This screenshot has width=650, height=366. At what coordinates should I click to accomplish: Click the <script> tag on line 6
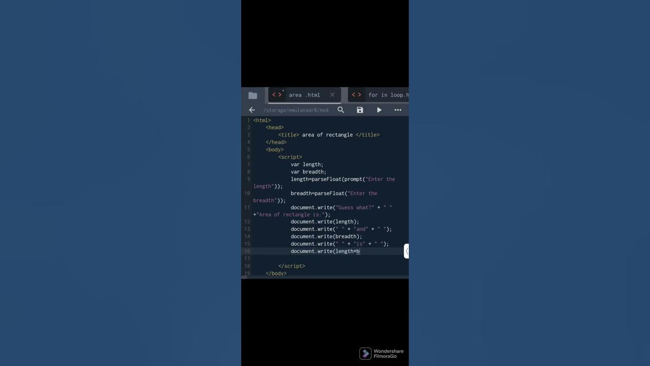pos(290,157)
